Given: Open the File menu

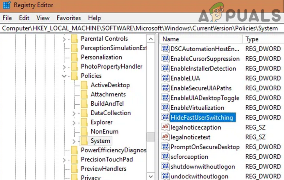Looking at the screenshot, I should click(7, 18).
